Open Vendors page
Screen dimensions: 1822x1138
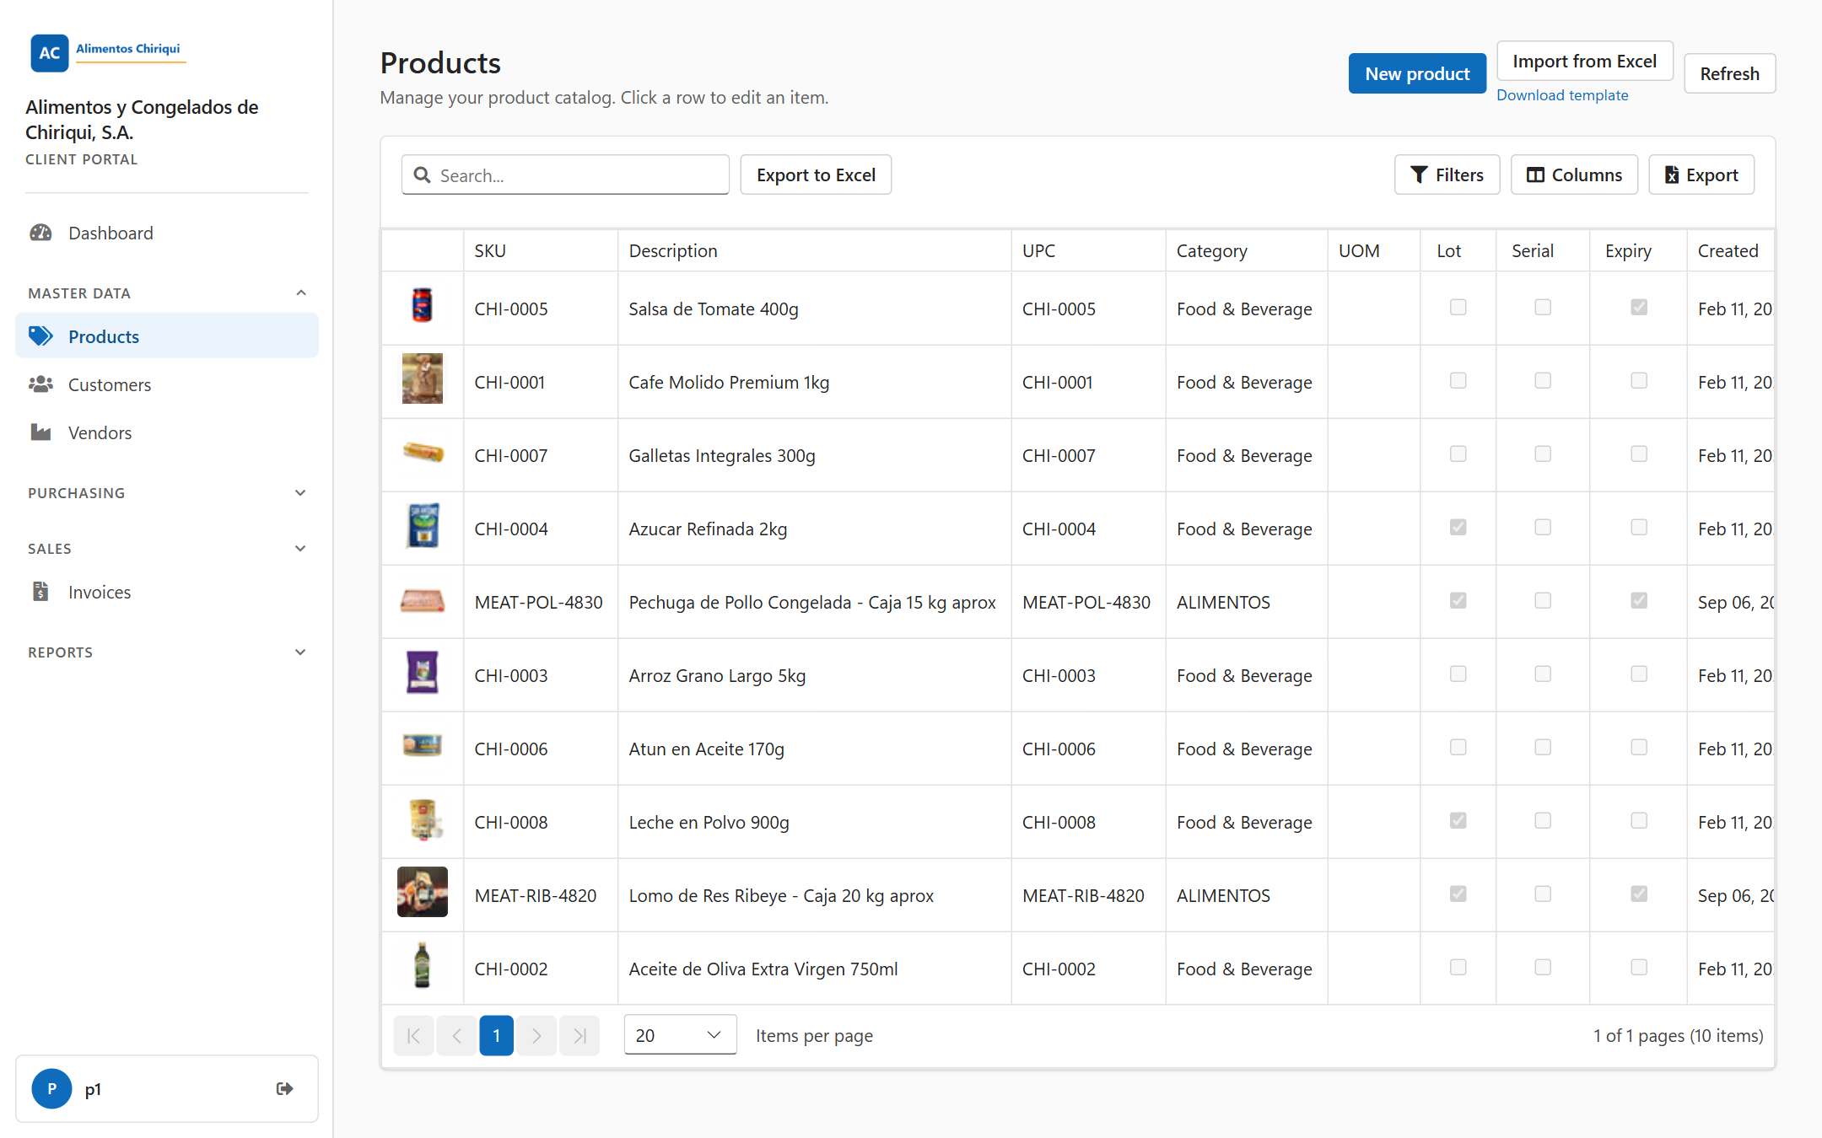[x=167, y=432]
